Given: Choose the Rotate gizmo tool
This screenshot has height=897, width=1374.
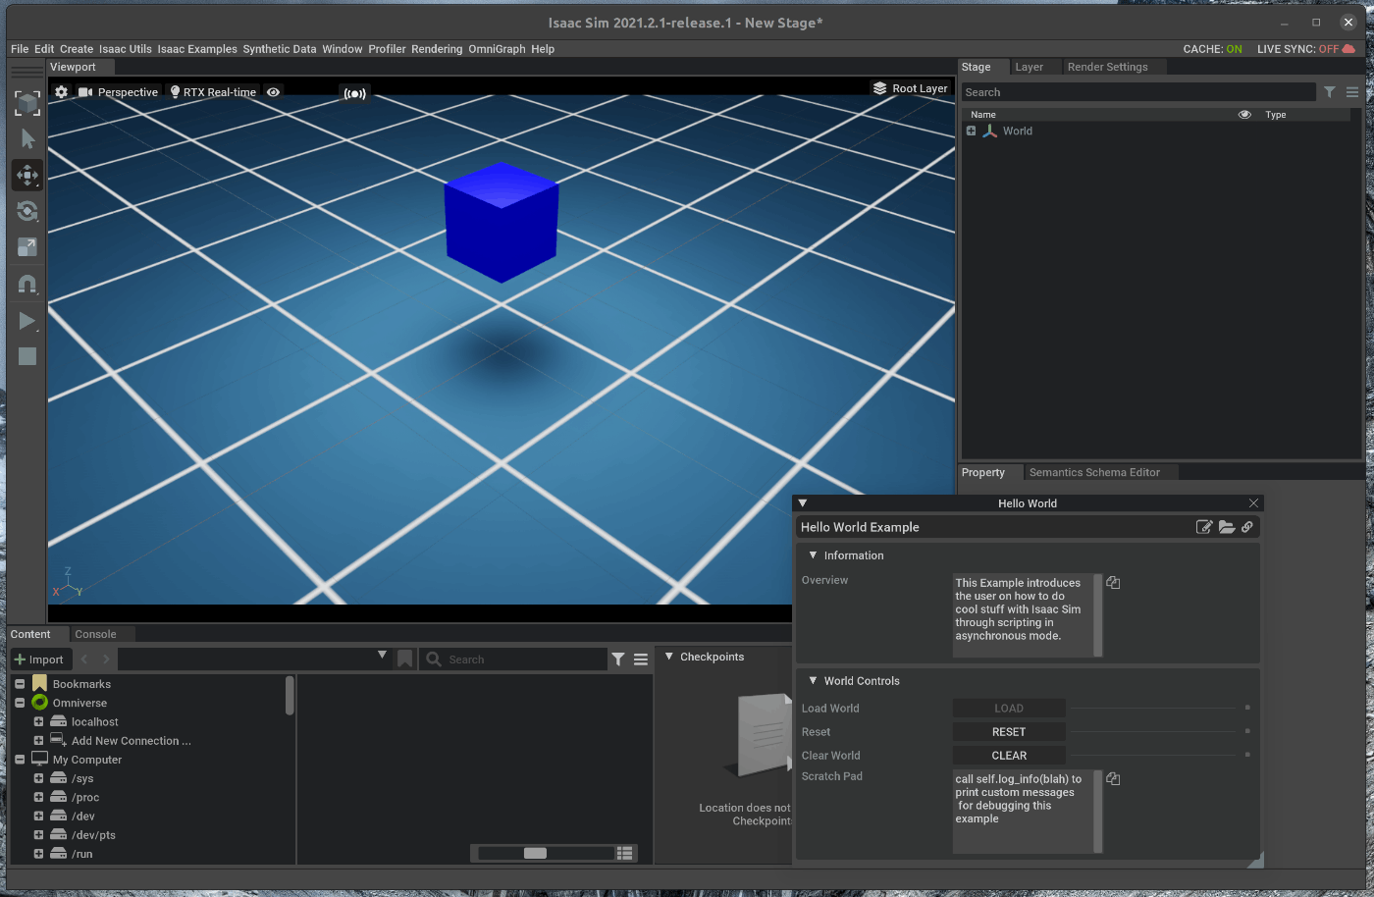Looking at the screenshot, I should click(x=27, y=211).
